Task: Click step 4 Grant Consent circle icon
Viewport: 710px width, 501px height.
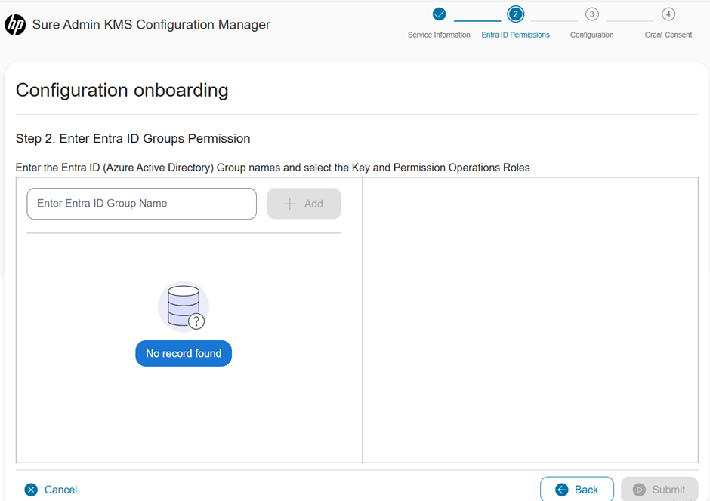Action: point(668,13)
